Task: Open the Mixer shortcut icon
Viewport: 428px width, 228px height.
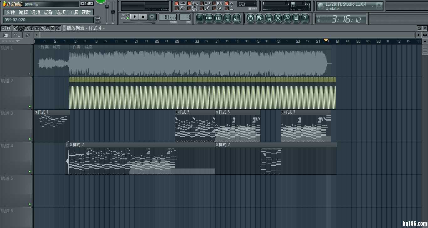Action: pos(237,18)
